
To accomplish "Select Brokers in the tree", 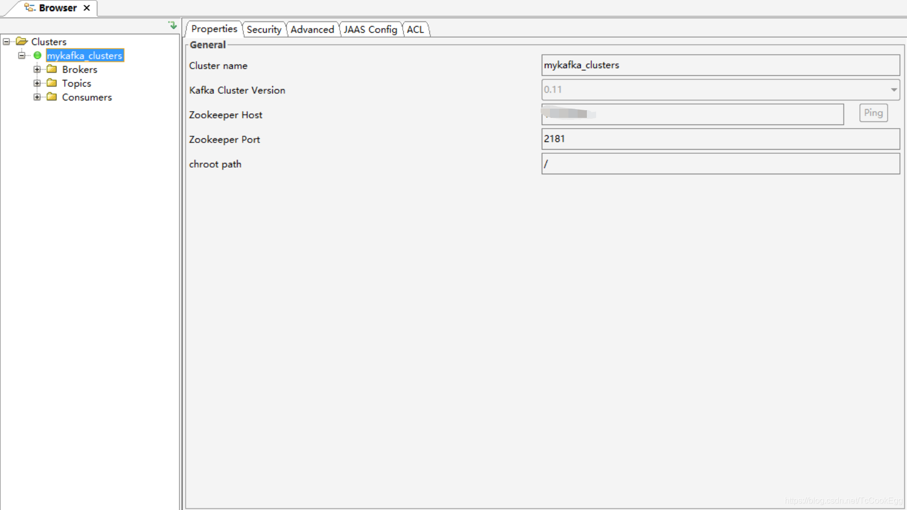I will click(80, 69).
